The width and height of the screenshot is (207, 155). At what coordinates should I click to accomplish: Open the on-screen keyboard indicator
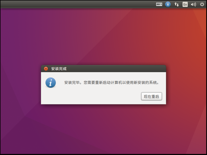(159, 4)
